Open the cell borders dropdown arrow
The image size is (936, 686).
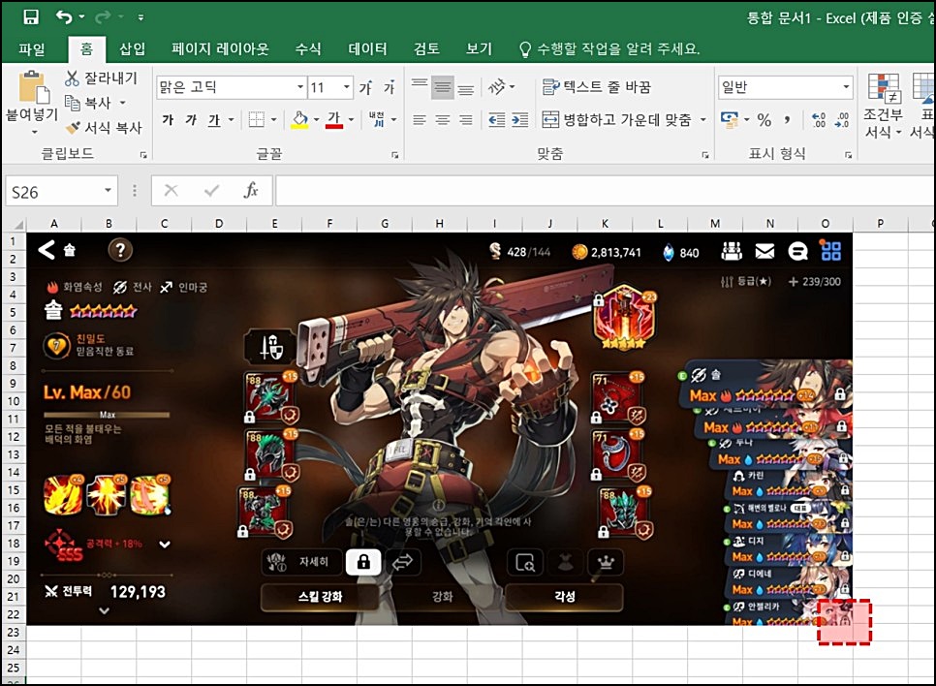274,120
